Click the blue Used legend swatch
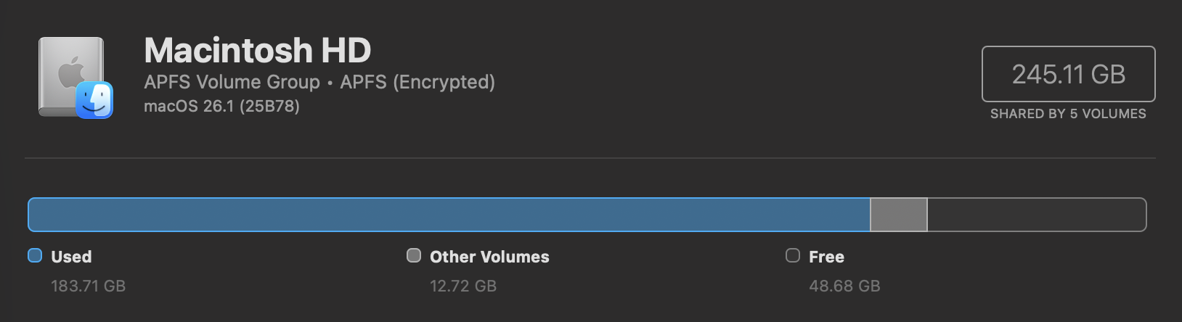The height and width of the screenshot is (322, 1182). (35, 255)
